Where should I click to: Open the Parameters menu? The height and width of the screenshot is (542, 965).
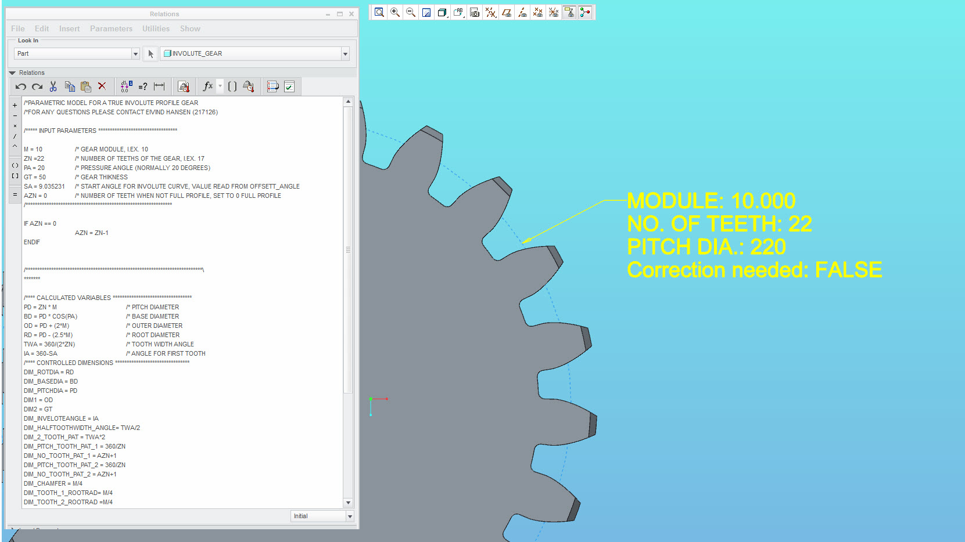111,28
